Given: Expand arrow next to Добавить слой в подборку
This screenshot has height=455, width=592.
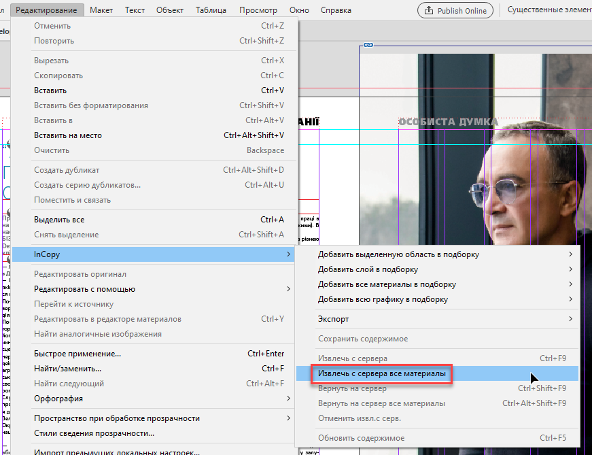Looking at the screenshot, I should click(570, 269).
